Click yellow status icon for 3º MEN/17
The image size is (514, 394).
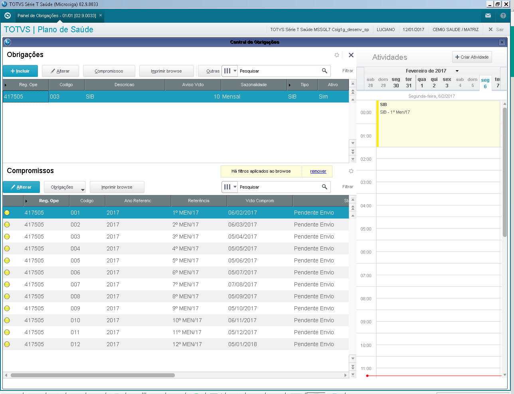[x=7, y=236]
